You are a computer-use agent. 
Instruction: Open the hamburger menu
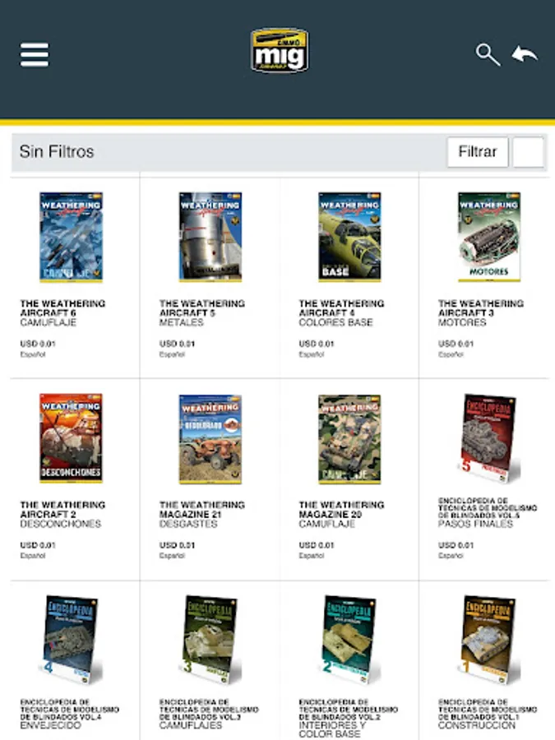34,55
